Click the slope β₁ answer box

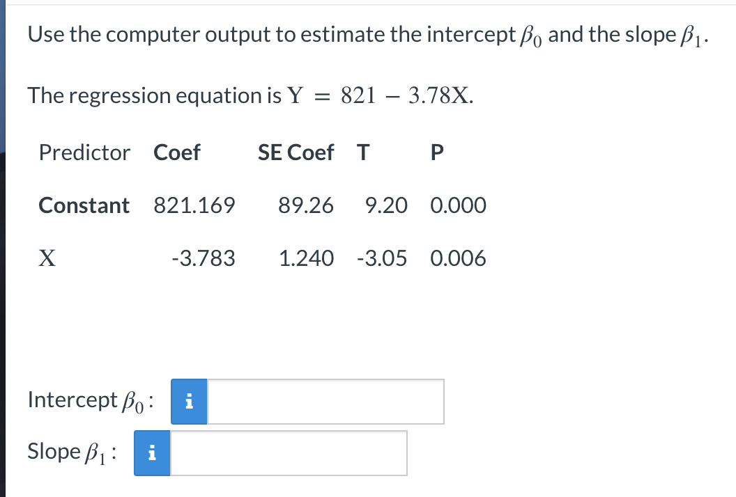pos(289,453)
